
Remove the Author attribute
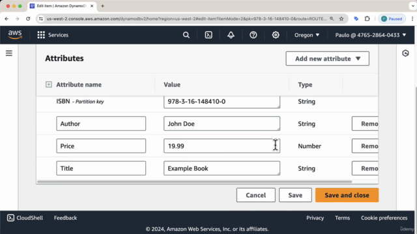(365, 123)
